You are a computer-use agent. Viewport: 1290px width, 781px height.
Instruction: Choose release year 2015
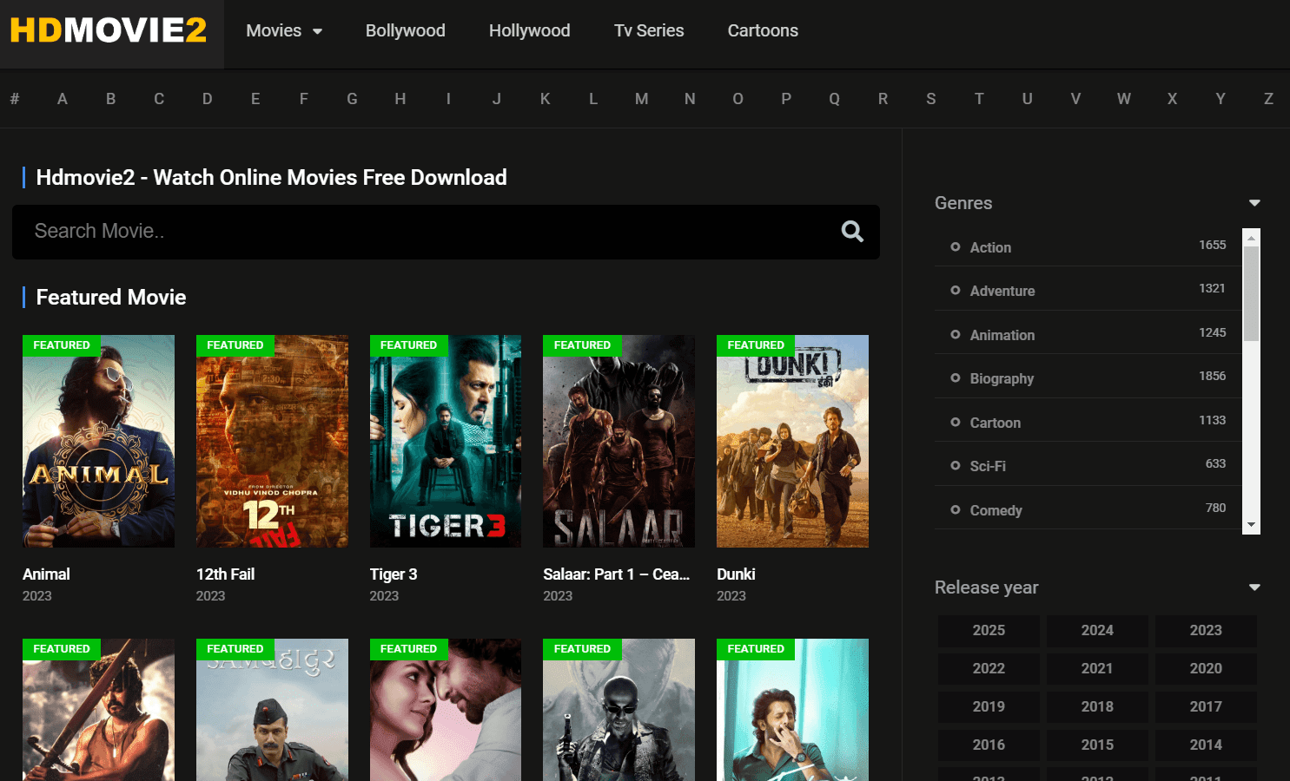pyautogui.click(x=1097, y=745)
